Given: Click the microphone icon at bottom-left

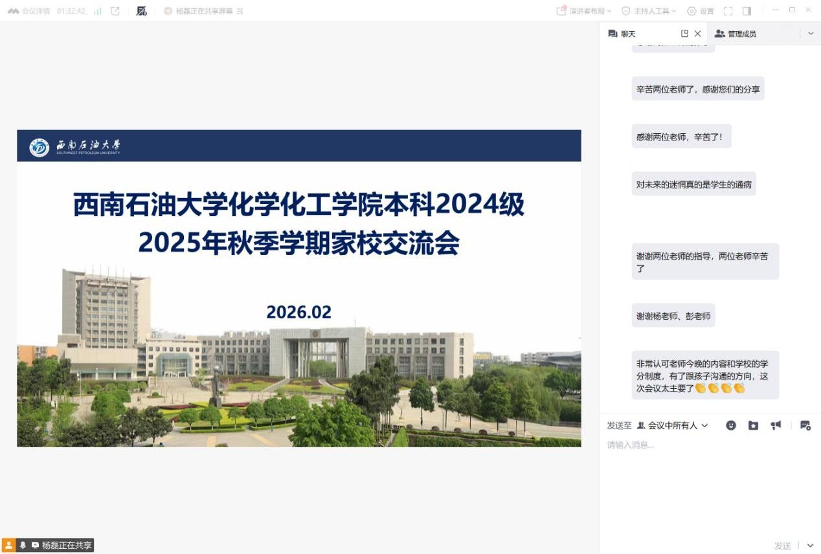Looking at the screenshot, I should point(23,546).
